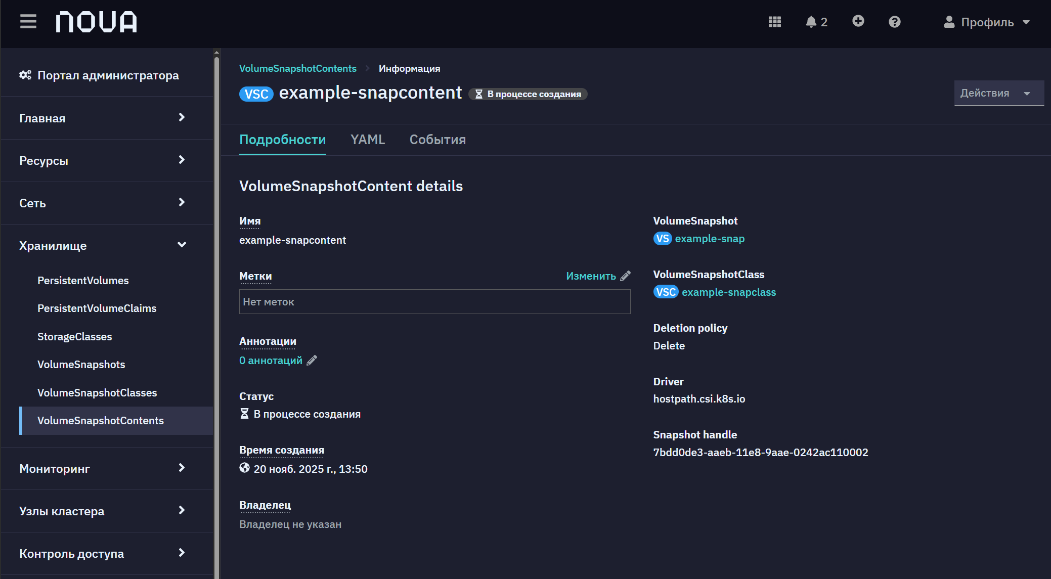Viewport: 1051px width, 579px height.
Task: Click the profile user icon
Action: pos(949,22)
